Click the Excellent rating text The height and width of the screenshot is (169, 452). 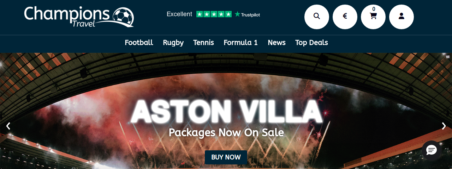point(179,14)
